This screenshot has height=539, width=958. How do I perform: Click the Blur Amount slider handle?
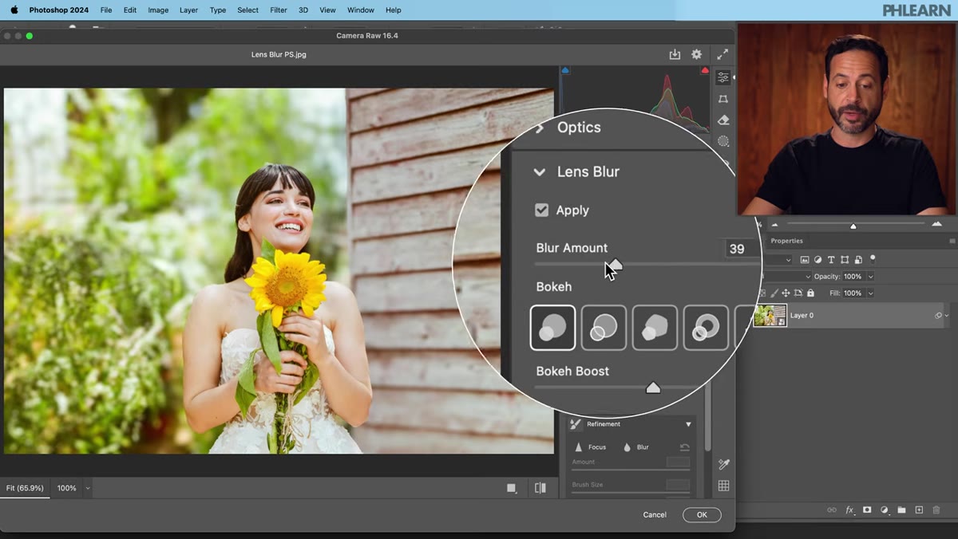click(x=615, y=264)
